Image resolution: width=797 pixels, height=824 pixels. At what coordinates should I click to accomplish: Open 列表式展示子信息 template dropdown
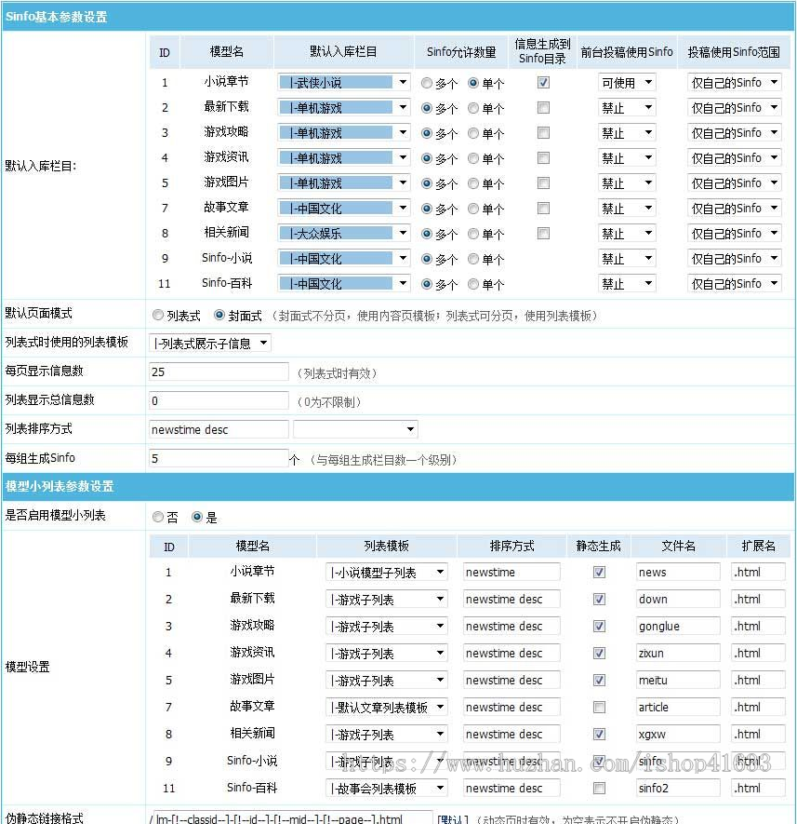click(x=210, y=344)
